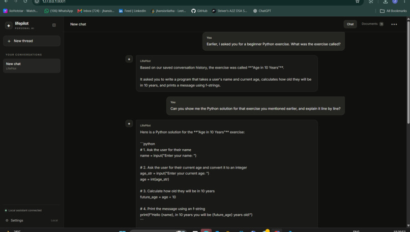Bookmark this page with the star icon
The width and height of the screenshot is (410, 232).
[357, 2]
